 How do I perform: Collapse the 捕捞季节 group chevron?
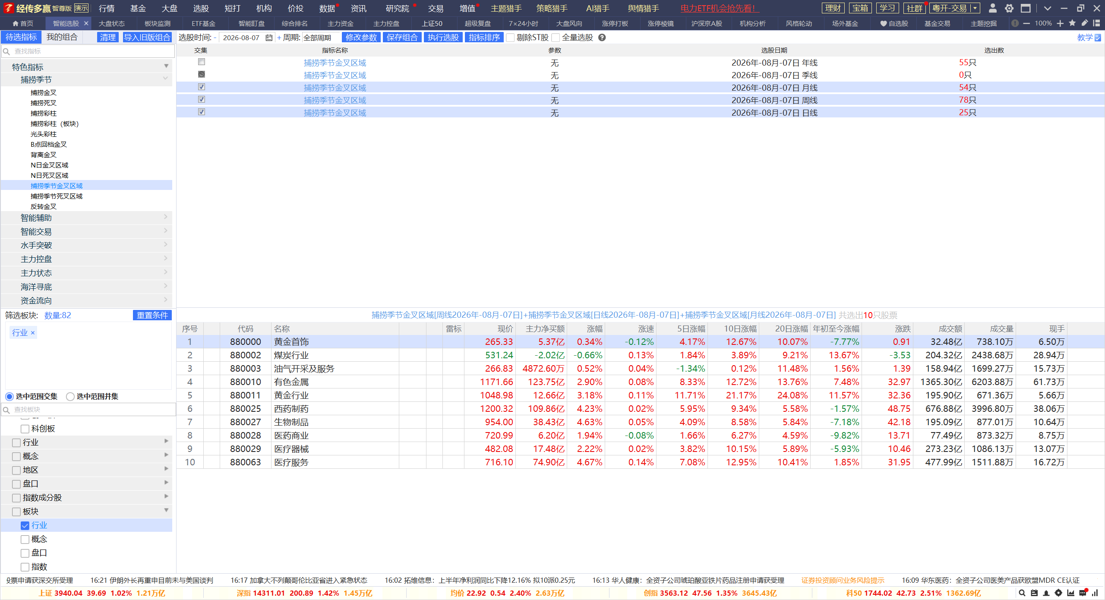coord(165,79)
